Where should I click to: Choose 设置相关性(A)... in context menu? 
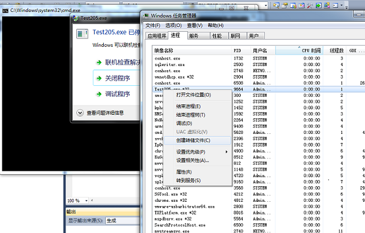coord(198,160)
